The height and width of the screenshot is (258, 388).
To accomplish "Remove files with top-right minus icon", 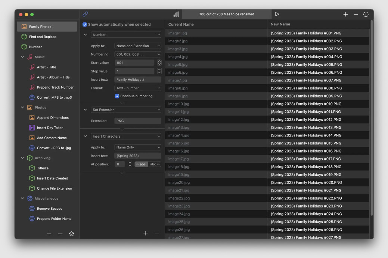I will coord(356,14).
